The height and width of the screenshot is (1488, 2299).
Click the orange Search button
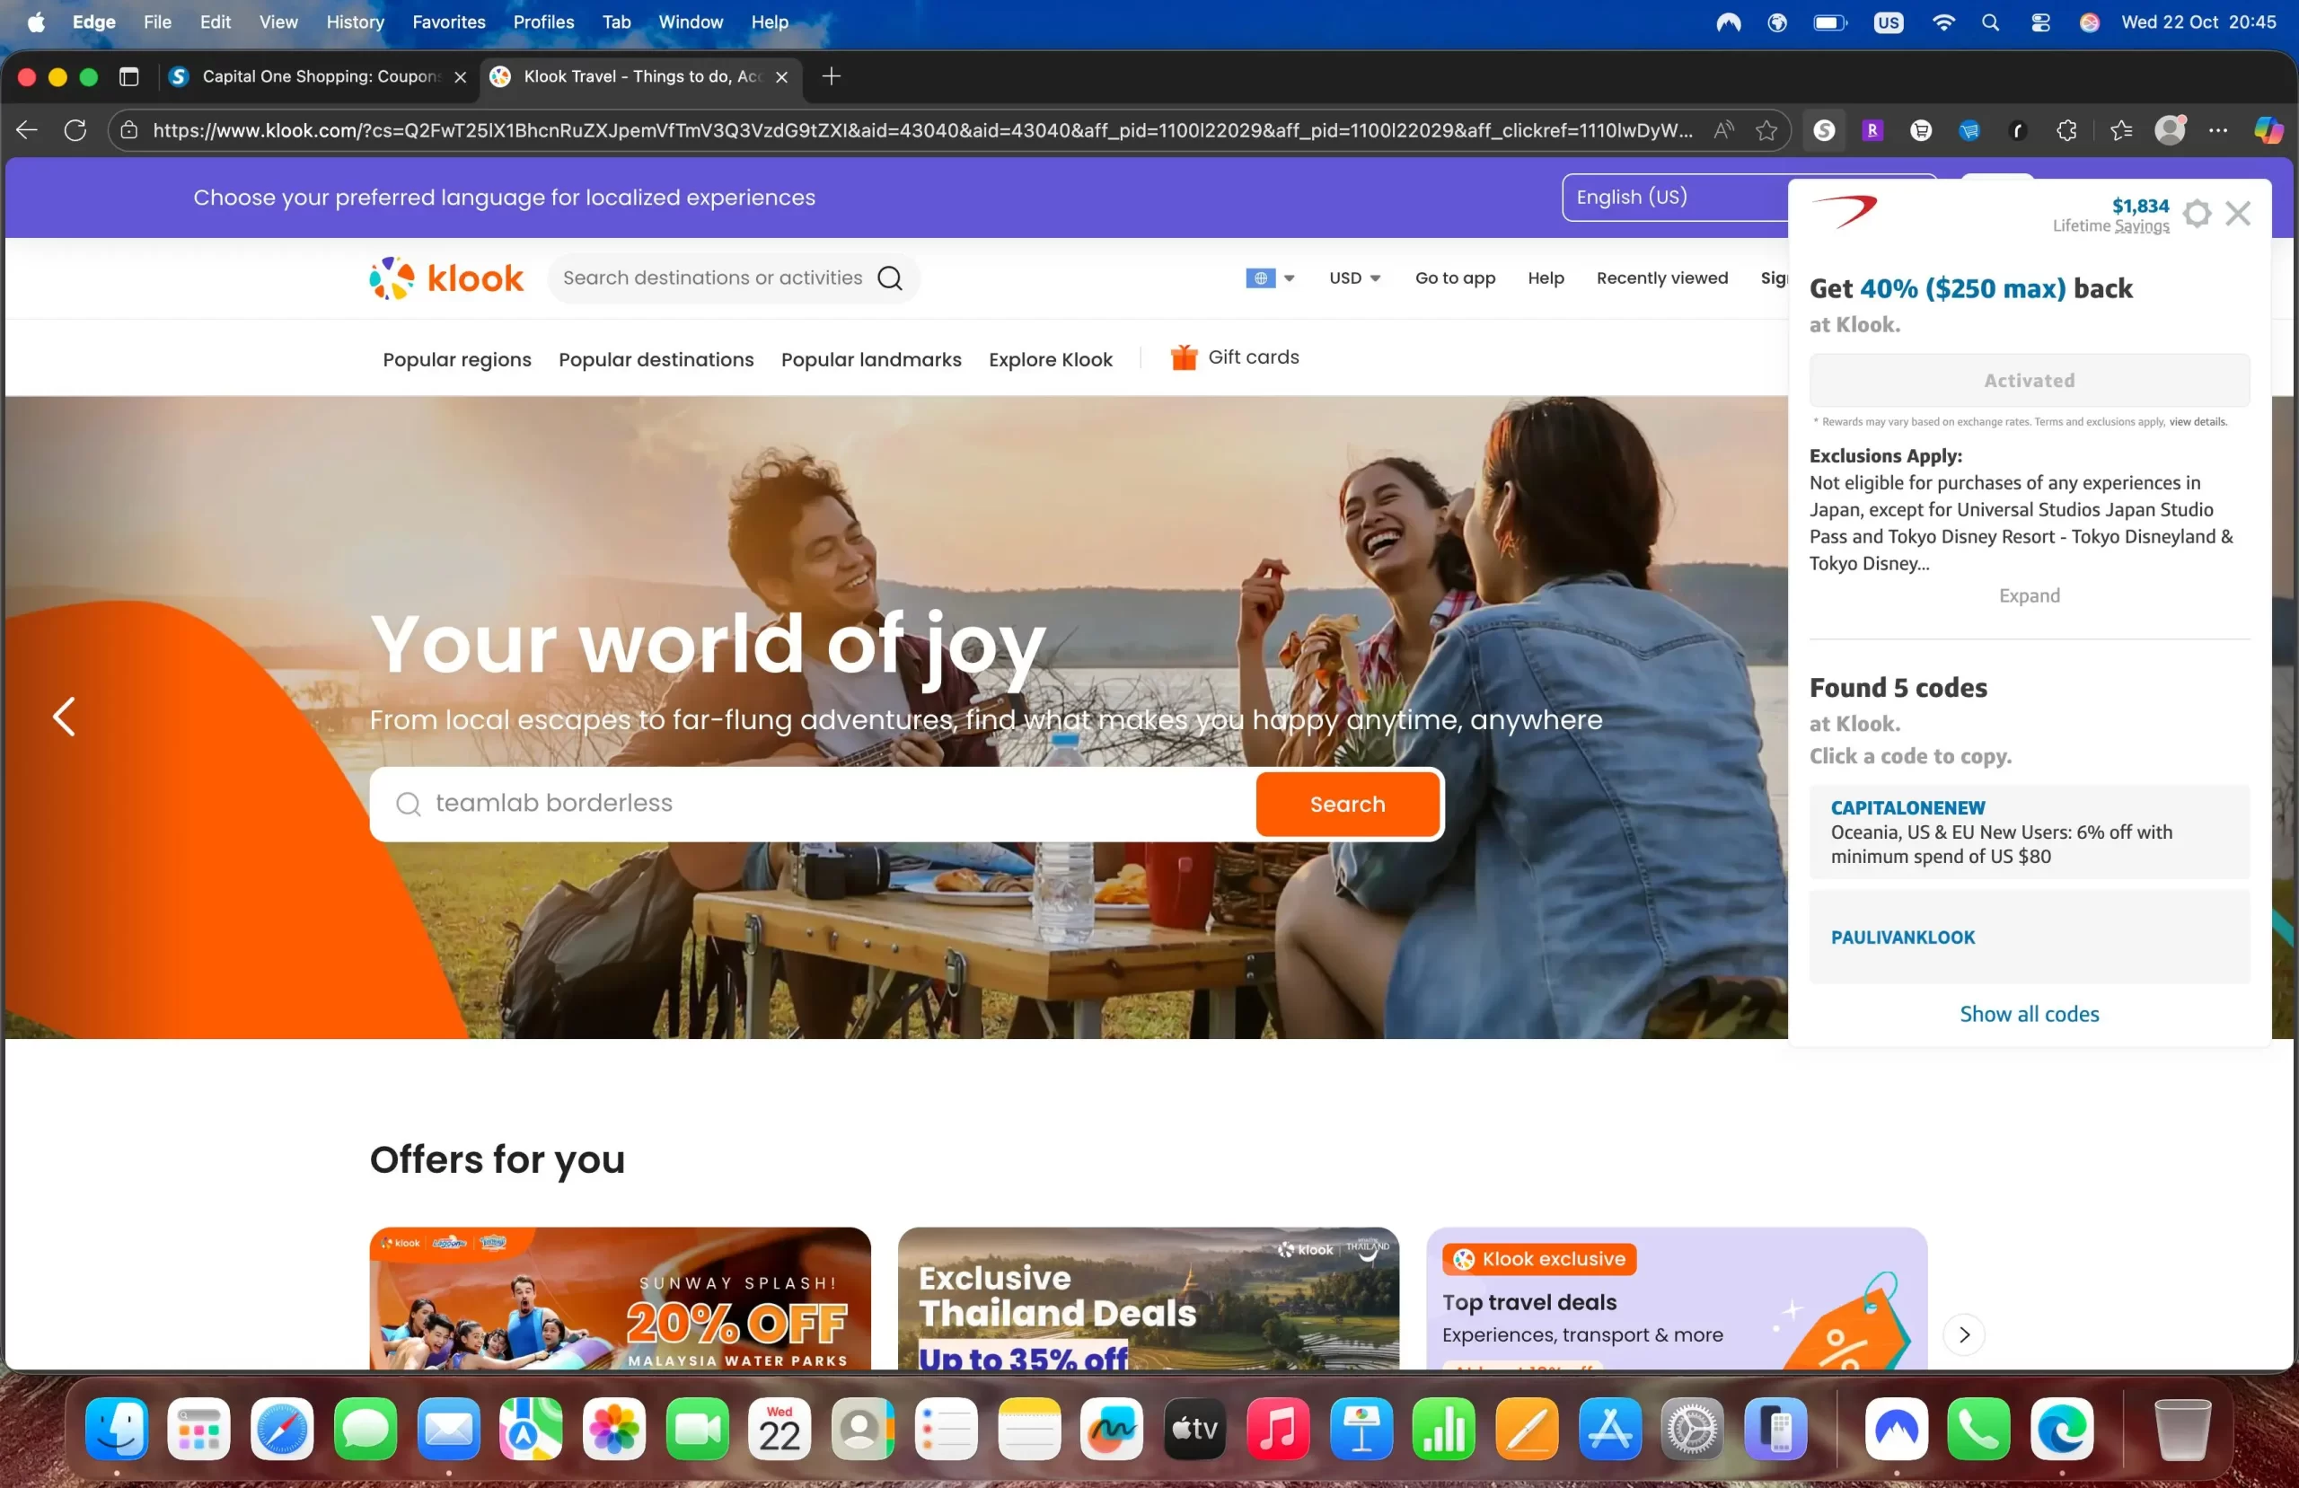click(1346, 804)
